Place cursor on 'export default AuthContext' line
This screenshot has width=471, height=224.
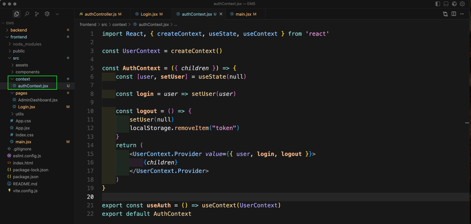[147, 214]
